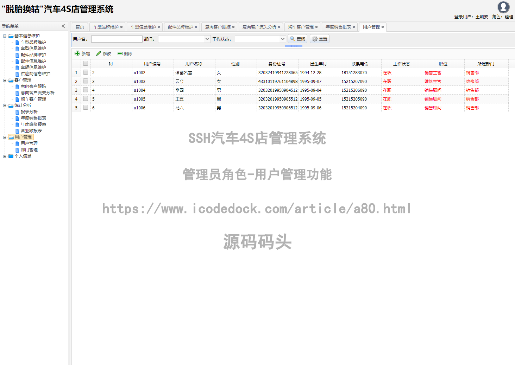Close the 年度销售报表 tab

coord(354,27)
